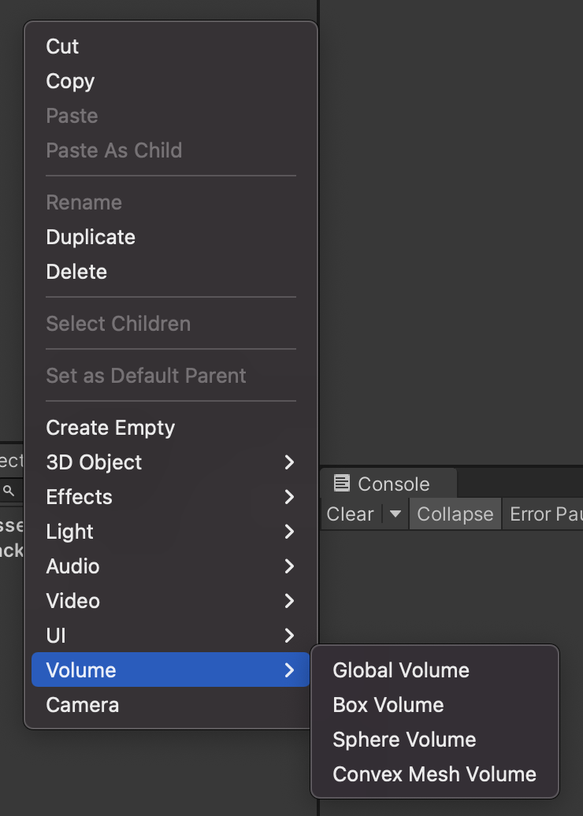Cut the selected GameObject
This screenshot has height=816, width=583.
coord(63,46)
